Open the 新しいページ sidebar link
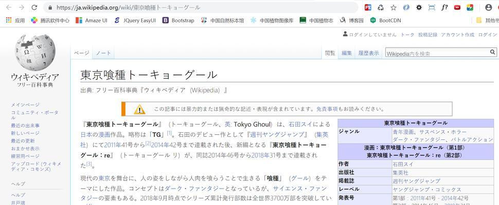This screenshot has height=205, width=499. (25, 133)
